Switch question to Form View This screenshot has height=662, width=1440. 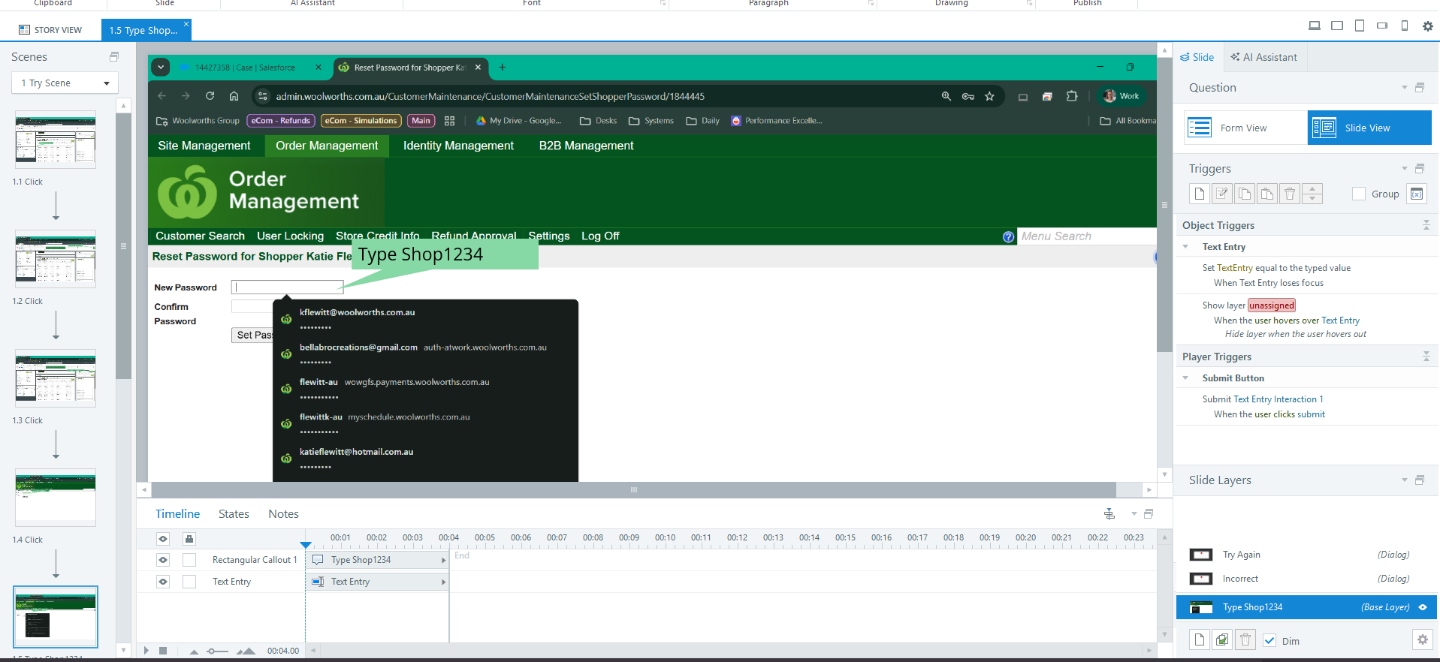point(1245,128)
